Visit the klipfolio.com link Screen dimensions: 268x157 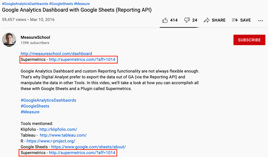[58, 129]
